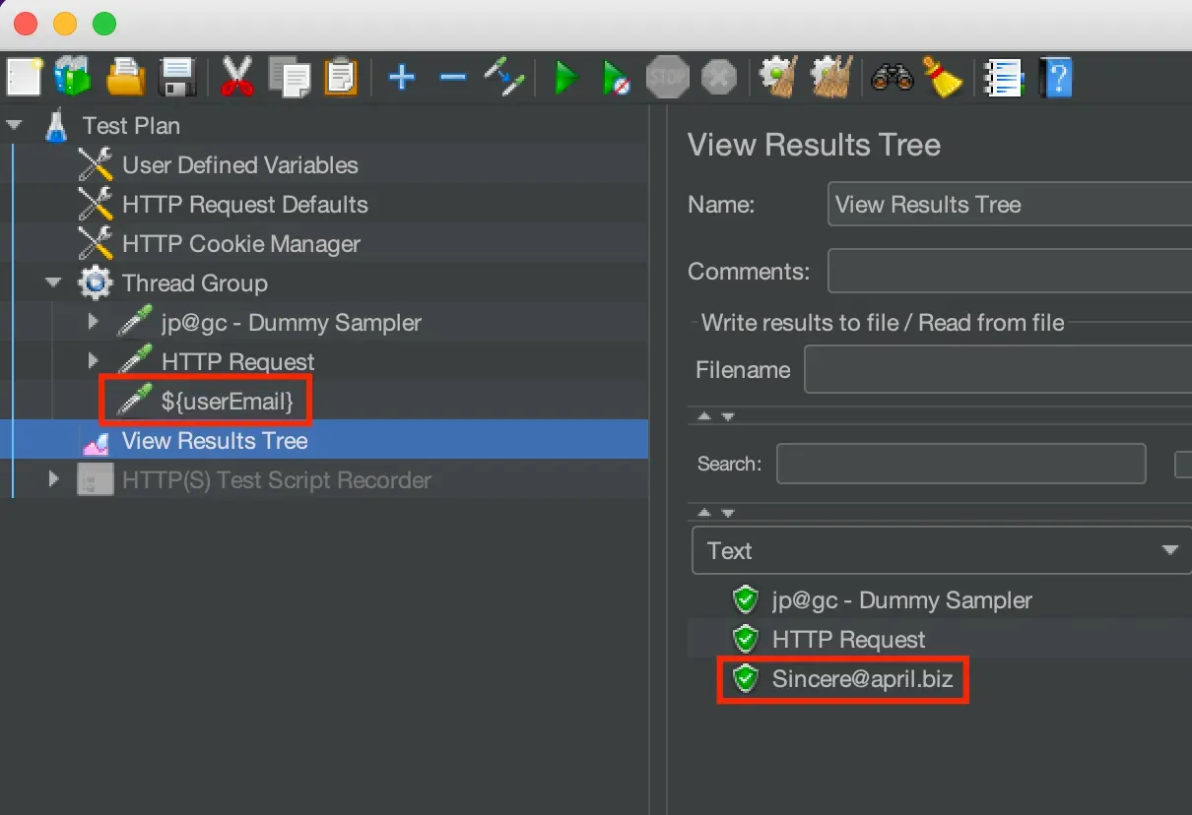Screen dimensions: 1192x815
Task: Click the Filename input field
Action: tap(997, 370)
